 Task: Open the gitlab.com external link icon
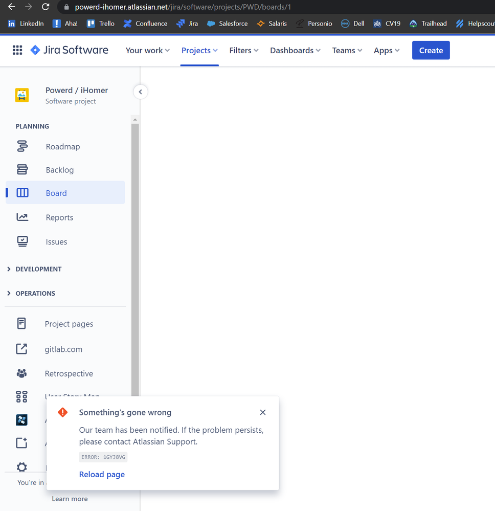(21, 349)
